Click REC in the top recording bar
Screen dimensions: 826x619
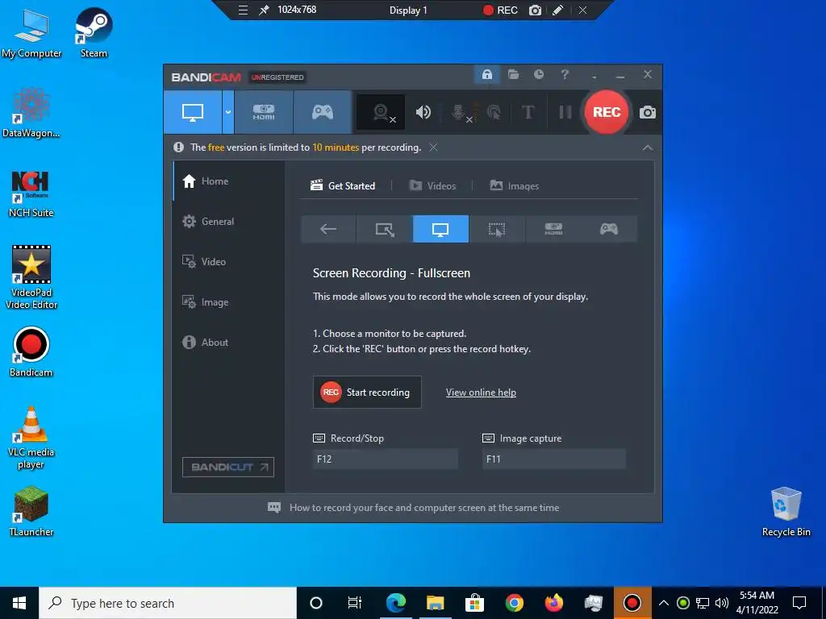[x=500, y=10]
